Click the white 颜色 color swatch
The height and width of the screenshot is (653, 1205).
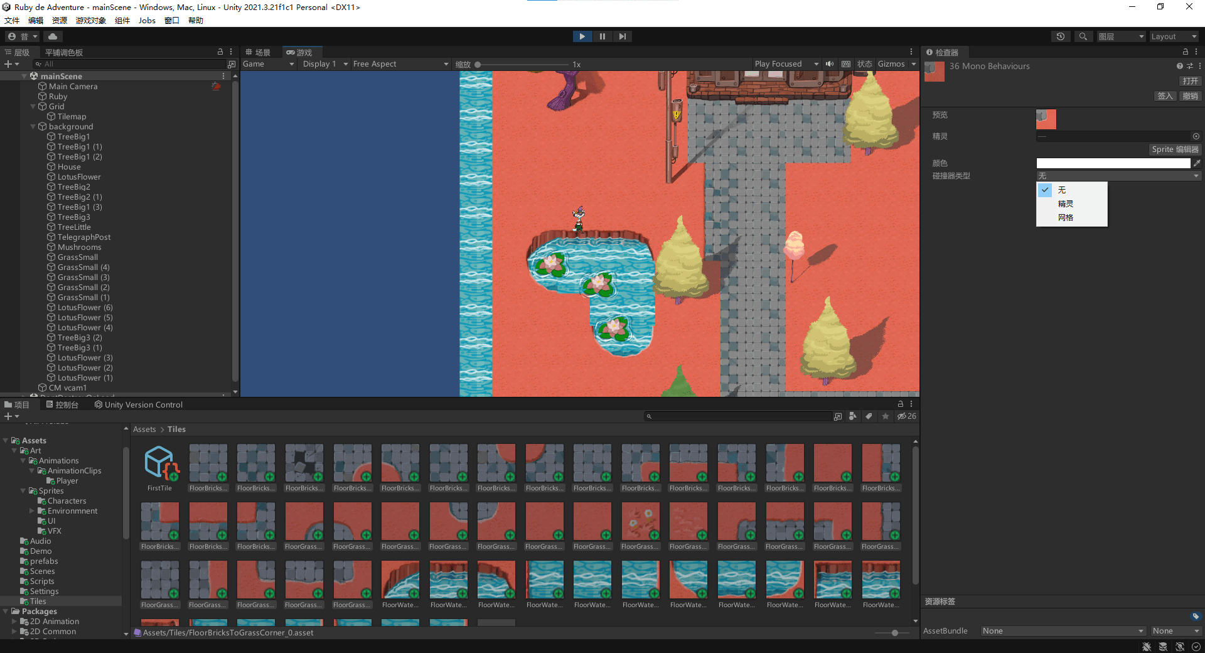point(1113,163)
